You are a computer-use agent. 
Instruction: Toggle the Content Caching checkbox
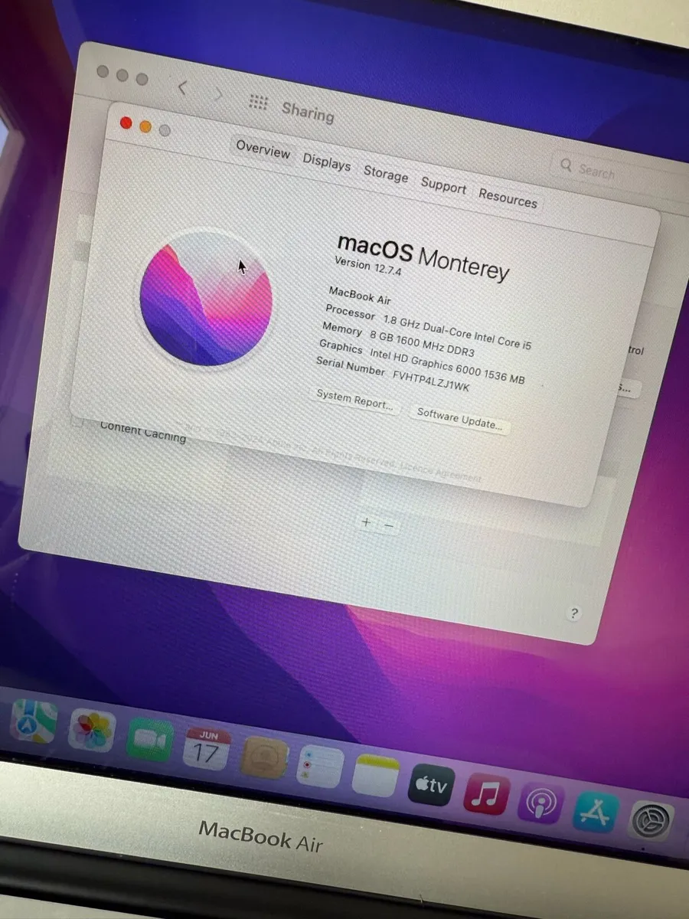point(77,421)
